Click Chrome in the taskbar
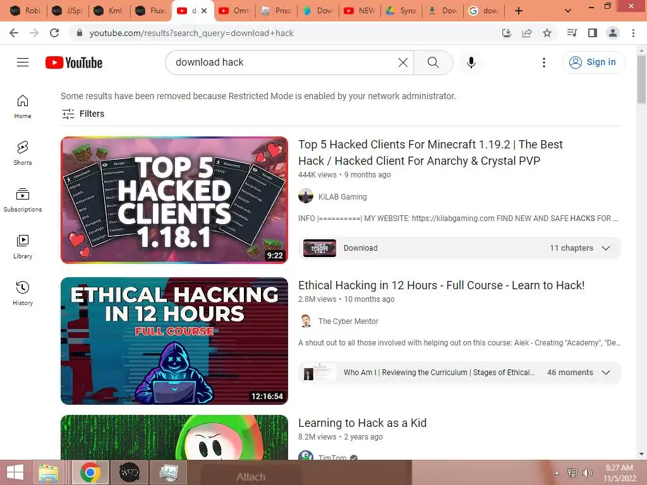This screenshot has width=647, height=485. [90, 472]
